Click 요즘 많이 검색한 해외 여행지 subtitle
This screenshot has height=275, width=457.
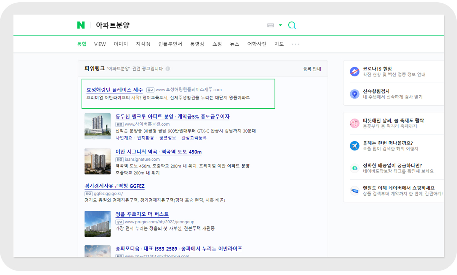point(390,149)
